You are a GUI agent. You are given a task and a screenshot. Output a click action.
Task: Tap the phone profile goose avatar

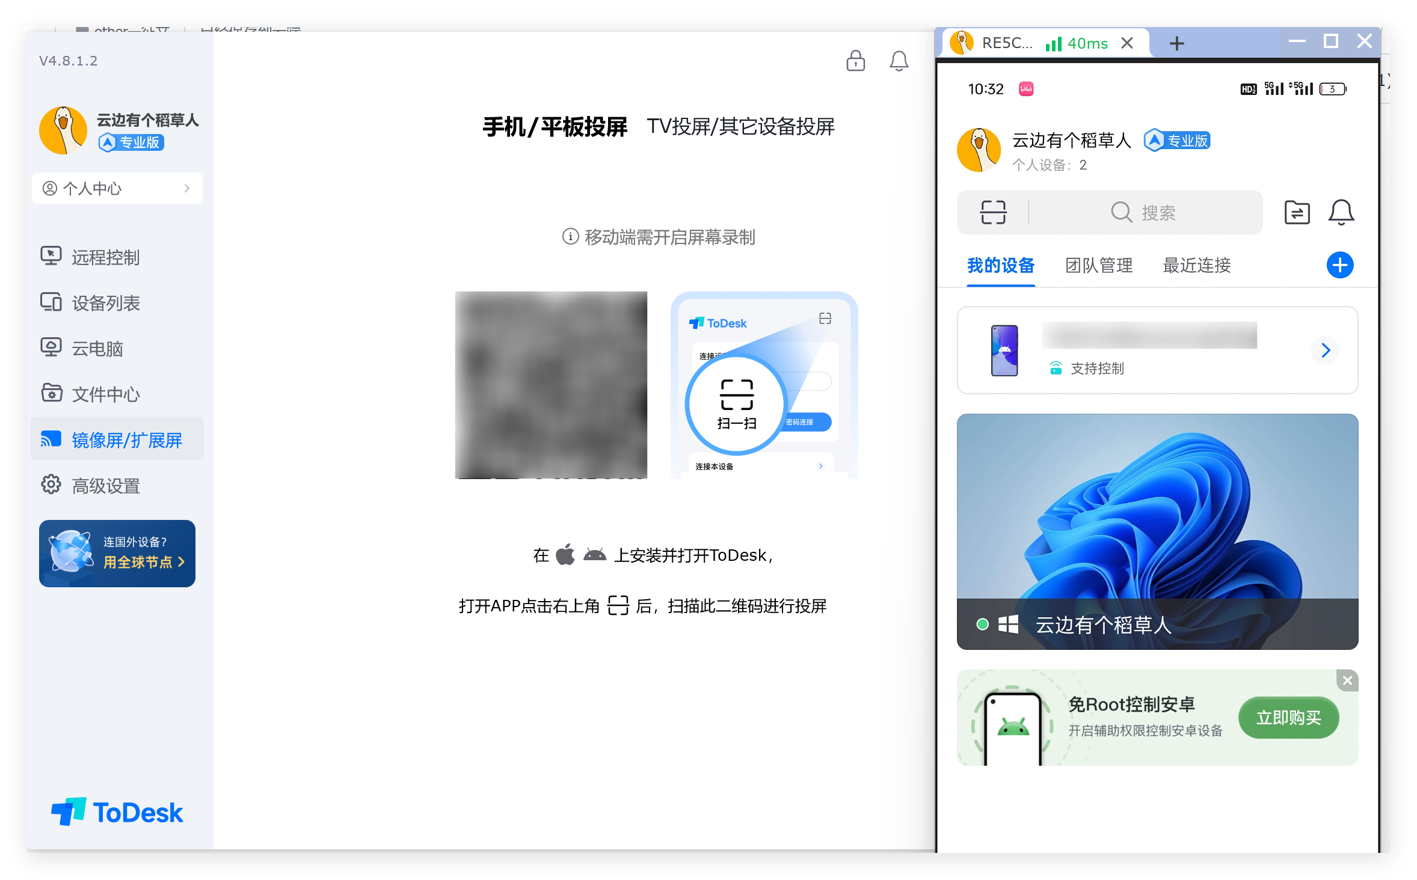pos(979,150)
